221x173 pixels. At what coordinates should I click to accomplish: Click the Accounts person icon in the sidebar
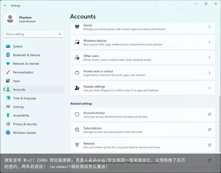[x=8, y=89]
